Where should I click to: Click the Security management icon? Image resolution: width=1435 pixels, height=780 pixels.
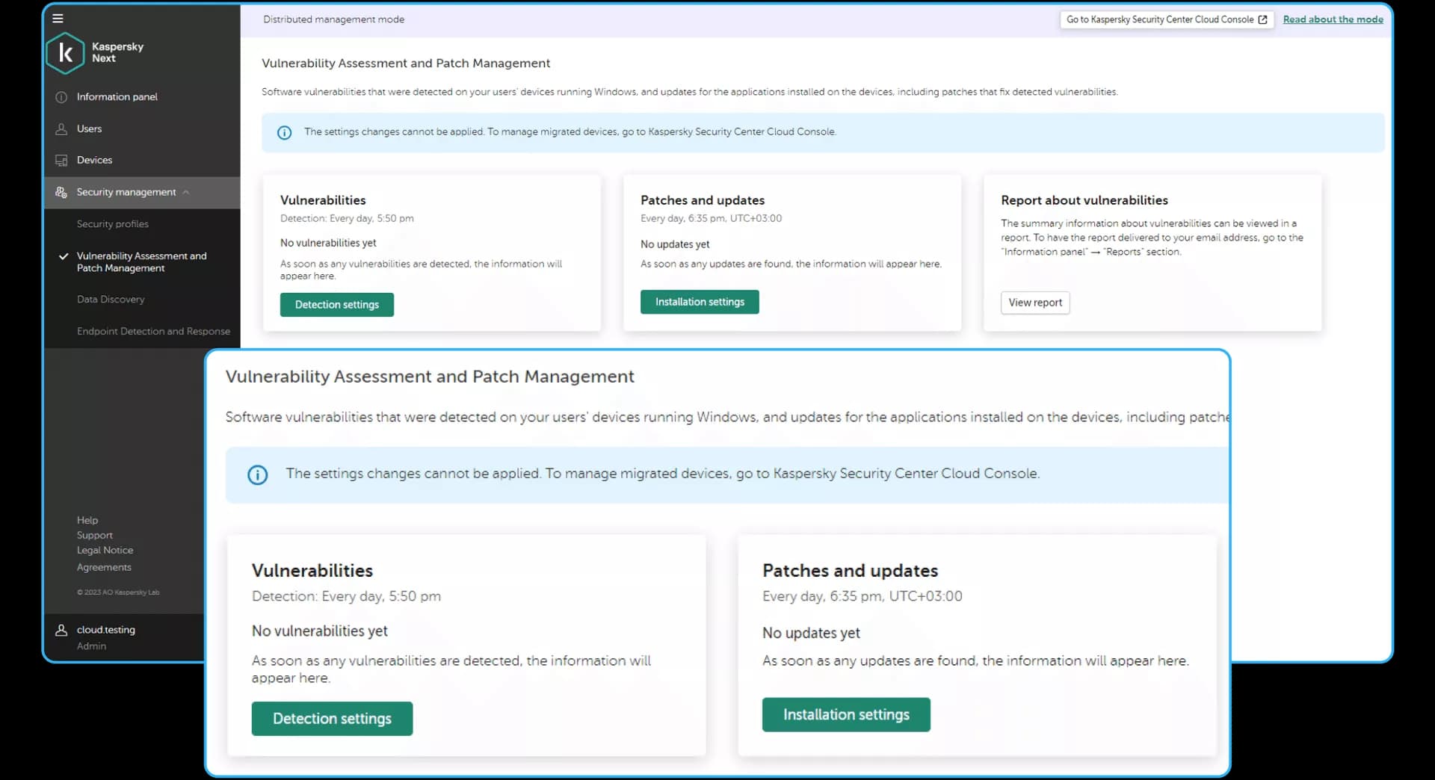61,193
